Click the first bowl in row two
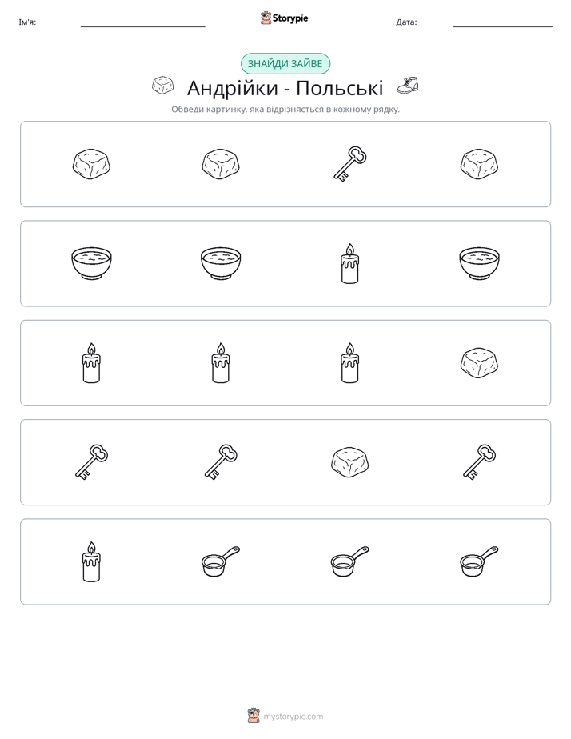This screenshot has height=739, width=571. tap(91, 263)
